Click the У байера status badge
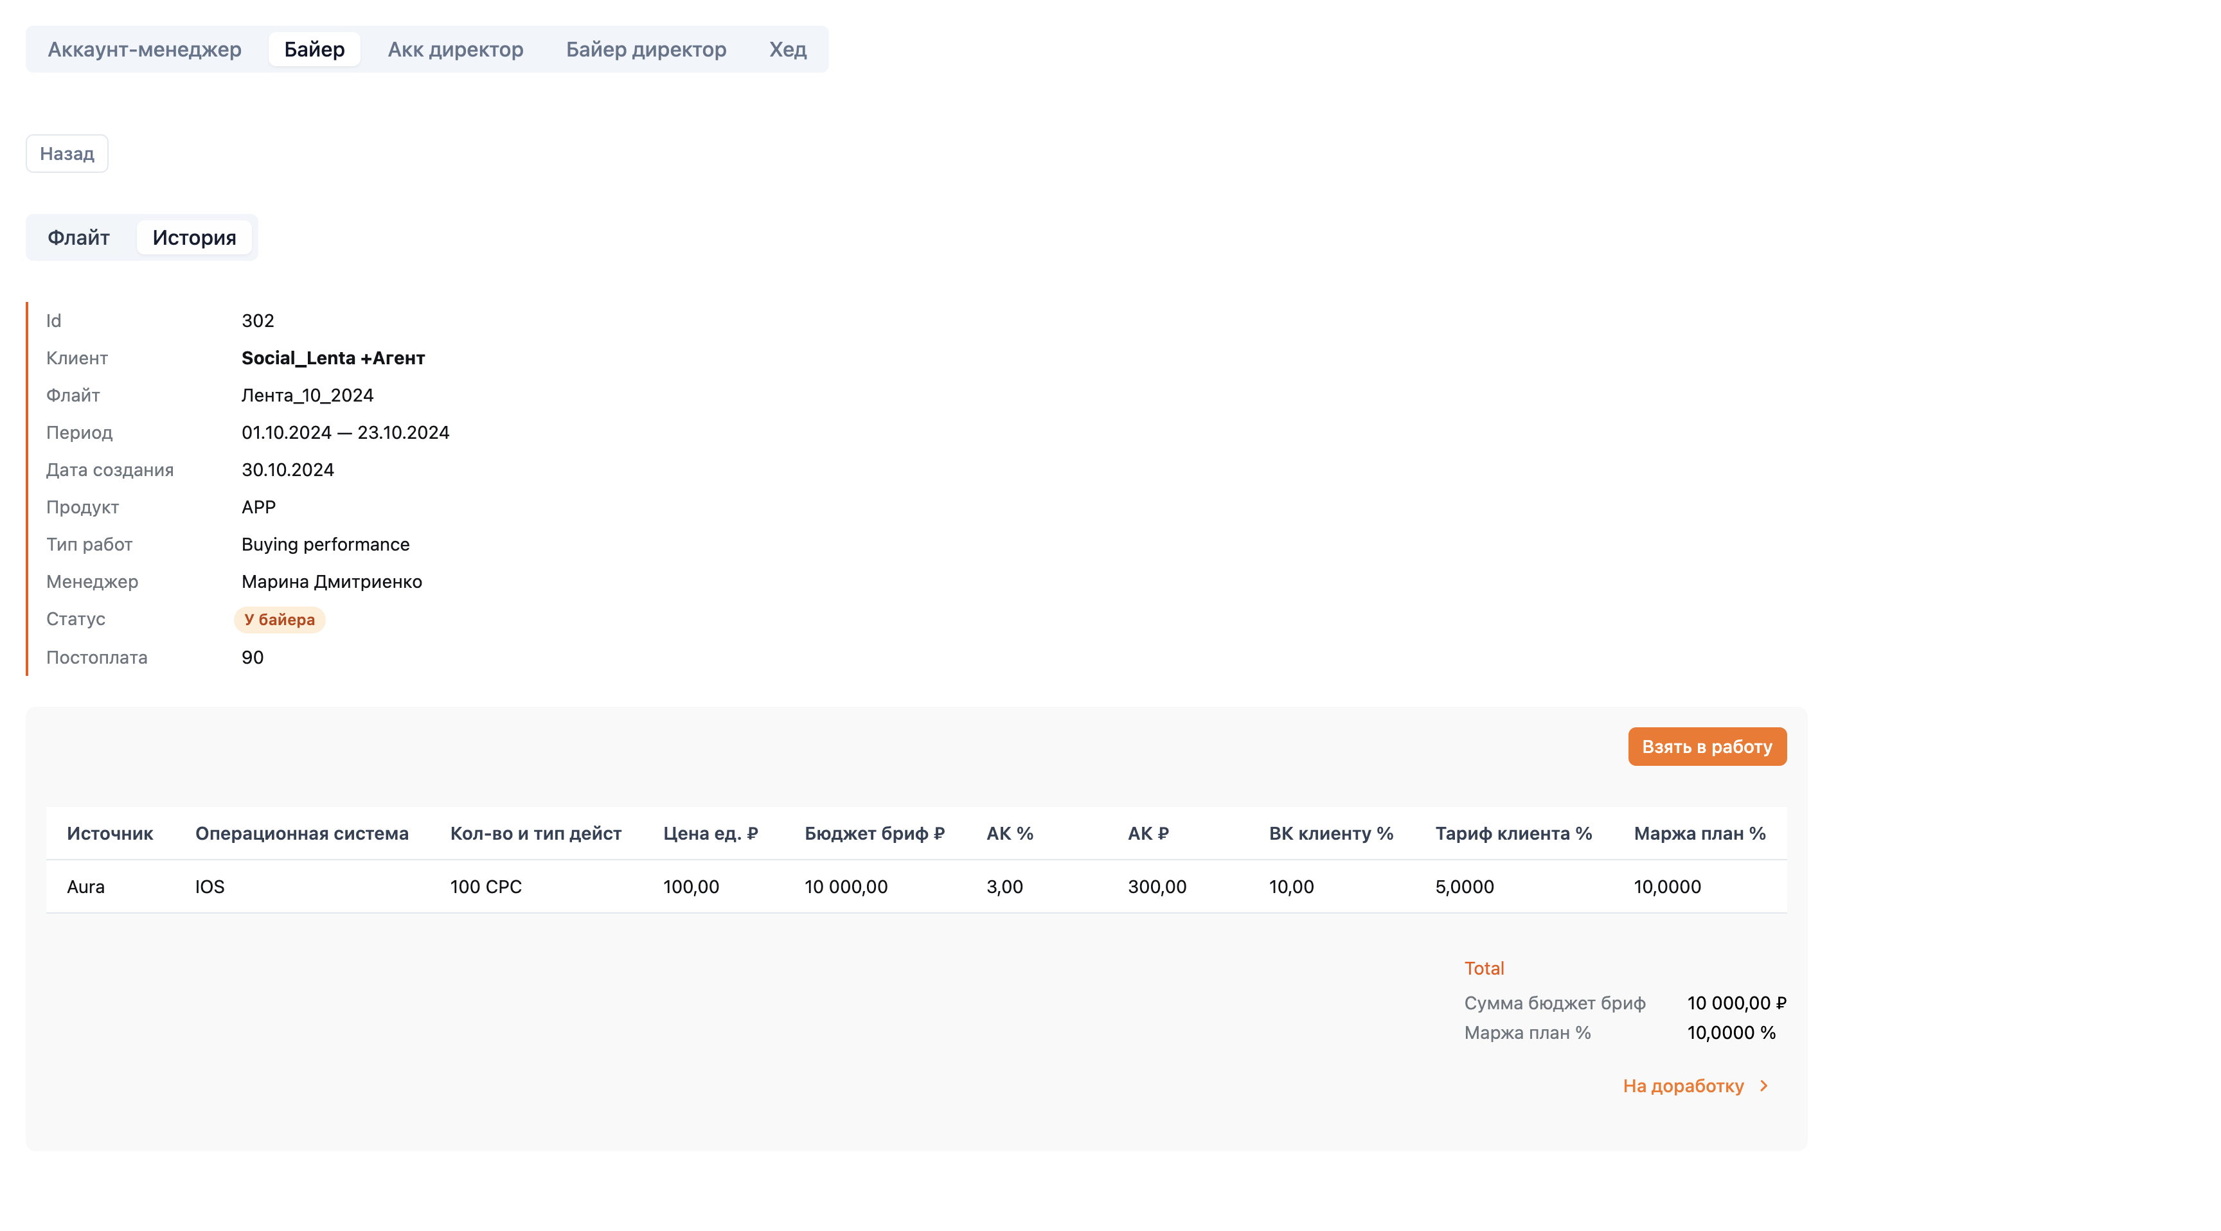The image size is (2221, 1231). click(280, 619)
